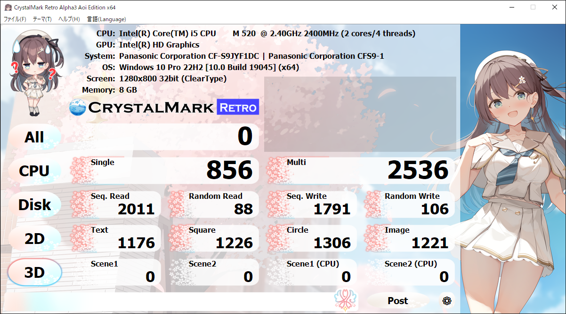Image resolution: width=566 pixels, height=314 pixels.
Task: Select the Random Read score 88
Action: [x=243, y=209]
